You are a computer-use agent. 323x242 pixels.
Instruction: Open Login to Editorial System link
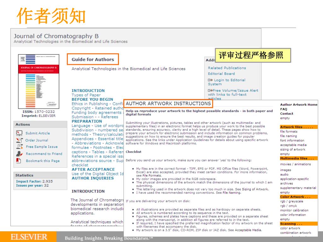point(226,82)
